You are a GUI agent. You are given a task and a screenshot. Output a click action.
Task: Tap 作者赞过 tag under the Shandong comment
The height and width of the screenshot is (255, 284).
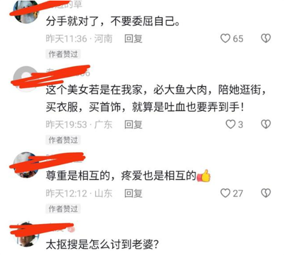click(x=63, y=209)
